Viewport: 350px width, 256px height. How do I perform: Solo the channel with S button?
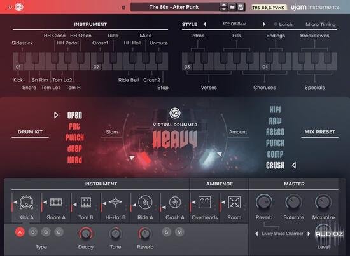(x=167, y=232)
